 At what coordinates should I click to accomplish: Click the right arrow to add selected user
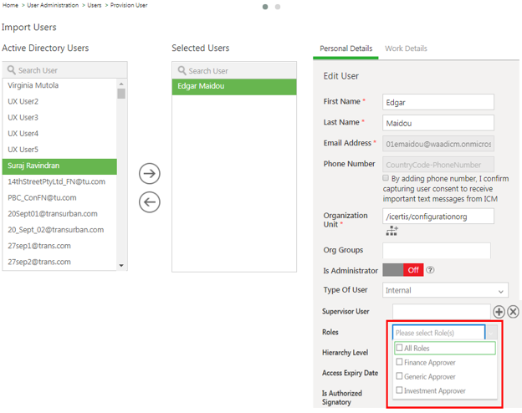[x=149, y=174]
